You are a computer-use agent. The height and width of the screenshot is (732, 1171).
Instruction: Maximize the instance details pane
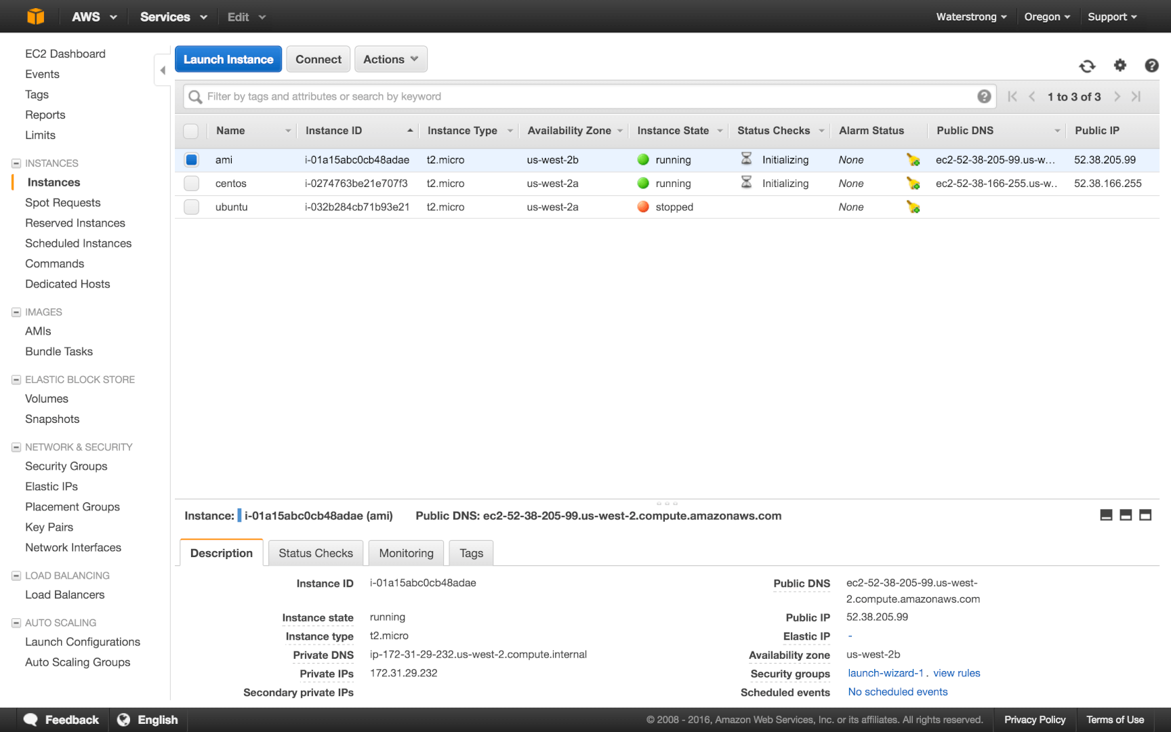pyautogui.click(x=1145, y=515)
